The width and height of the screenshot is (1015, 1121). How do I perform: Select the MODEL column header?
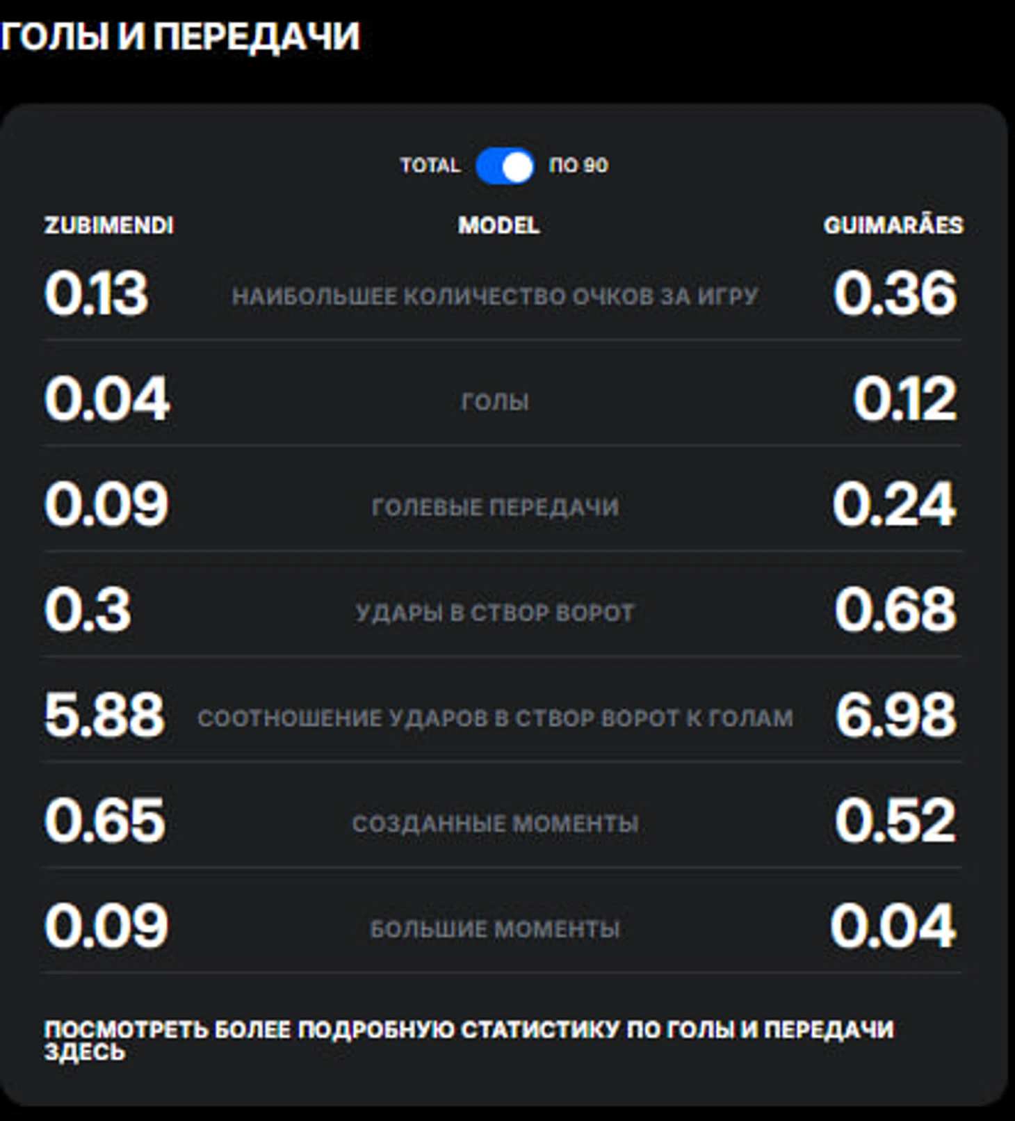pyautogui.click(x=498, y=225)
